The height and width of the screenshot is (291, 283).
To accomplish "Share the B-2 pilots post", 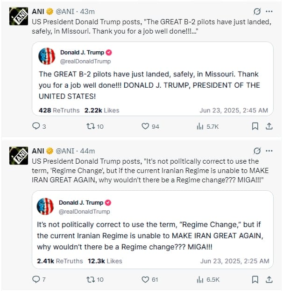I will click(269, 126).
